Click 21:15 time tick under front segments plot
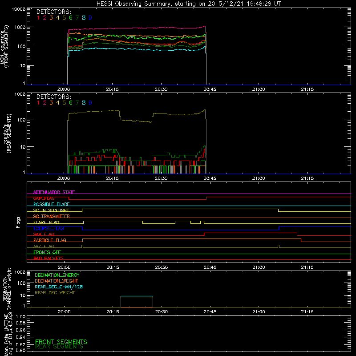Screen dimensions: 356x356 click(307, 89)
